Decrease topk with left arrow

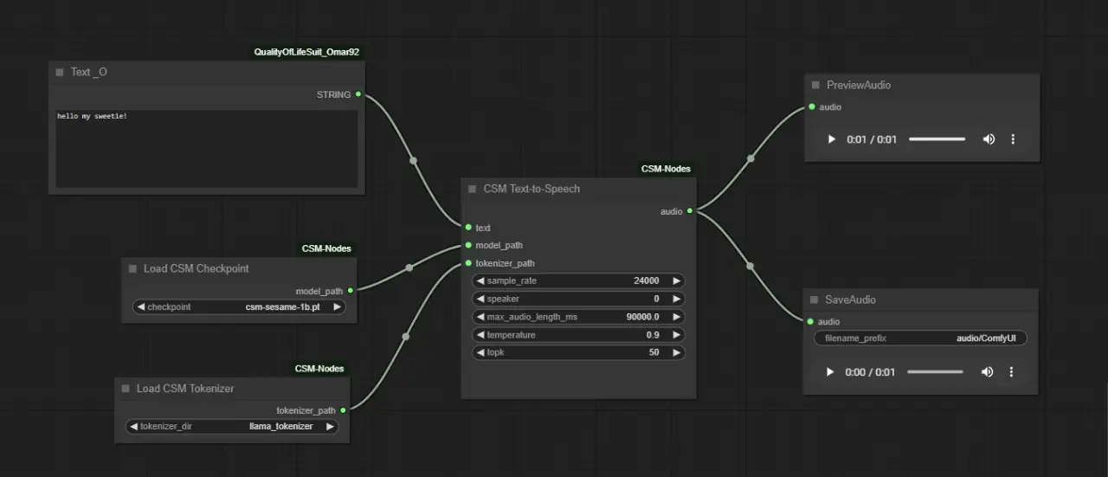coord(480,353)
